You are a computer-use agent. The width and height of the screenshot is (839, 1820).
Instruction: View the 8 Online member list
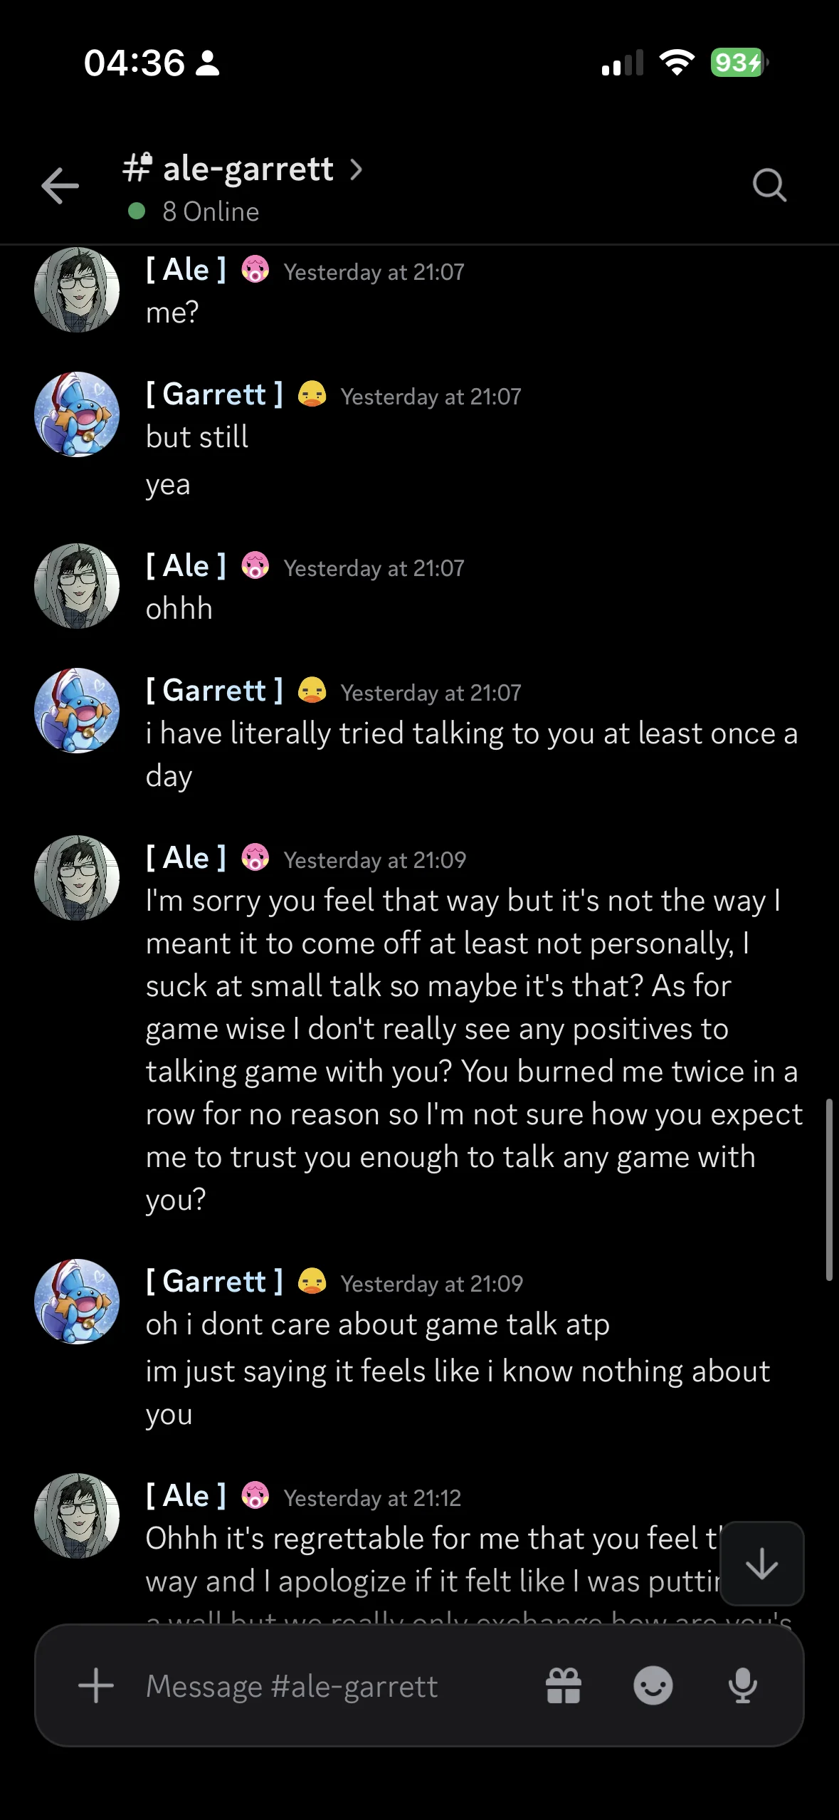pos(194,211)
